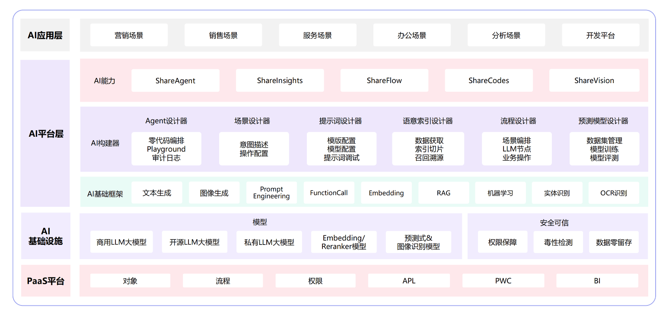
Task: Select the 提示词设计器 heading
Action: coord(341,121)
